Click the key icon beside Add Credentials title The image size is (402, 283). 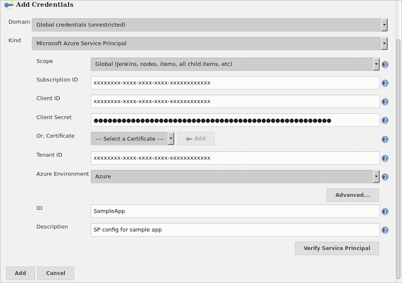click(x=9, y=5)
